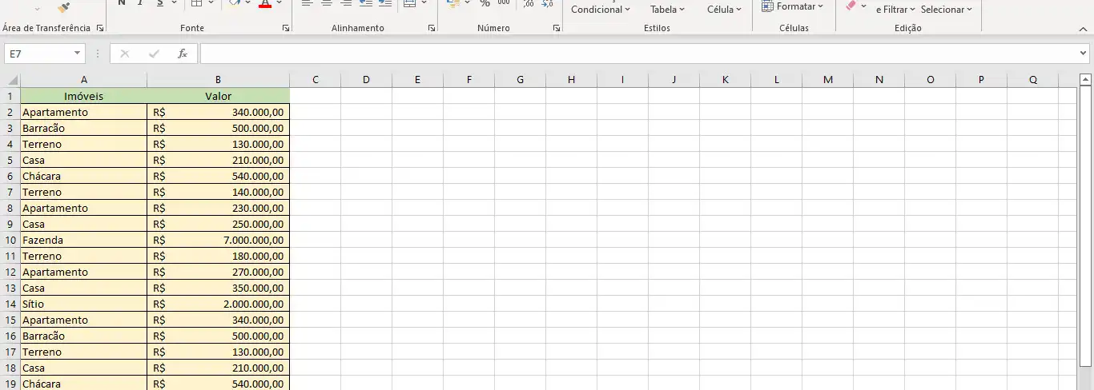Apply percent style format
This screenshot has width=1094, height=390.
click(x=485, y=3)
